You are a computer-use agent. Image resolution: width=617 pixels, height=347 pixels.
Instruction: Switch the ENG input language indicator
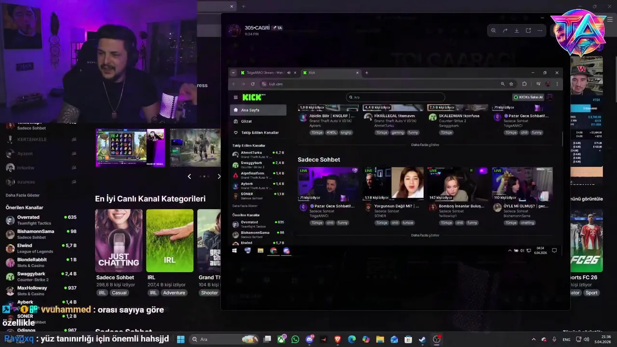(567, 339)
